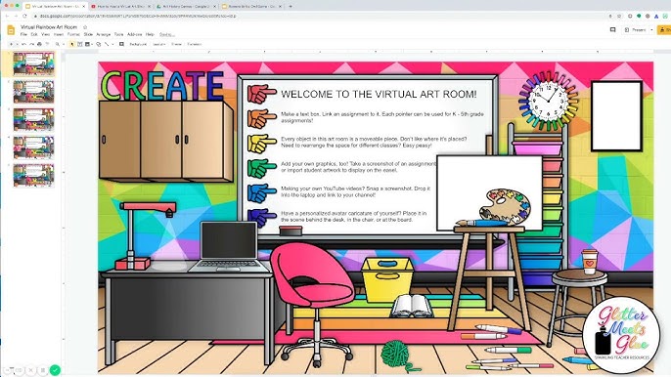Screen dimensions: 671x377
Task: Click the yellow Share button
Action: coord(664,30)
